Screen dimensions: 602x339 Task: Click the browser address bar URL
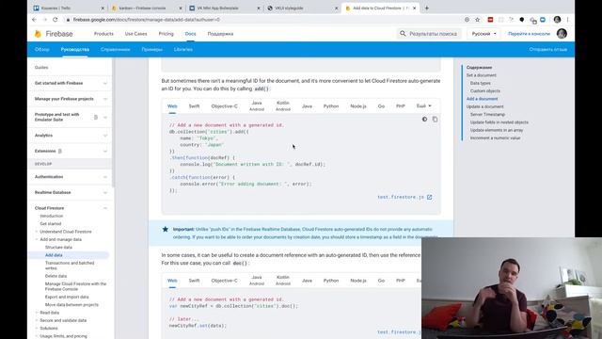pos(147,20)
